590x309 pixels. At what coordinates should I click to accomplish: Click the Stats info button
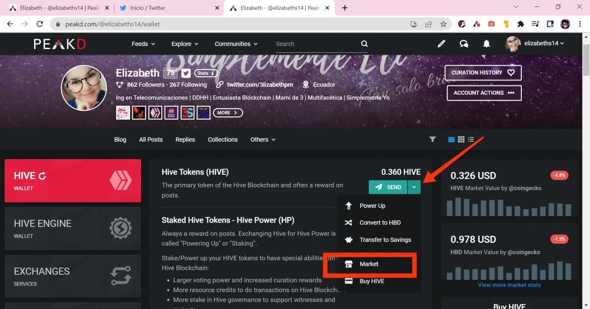click(x=206, y=73)
